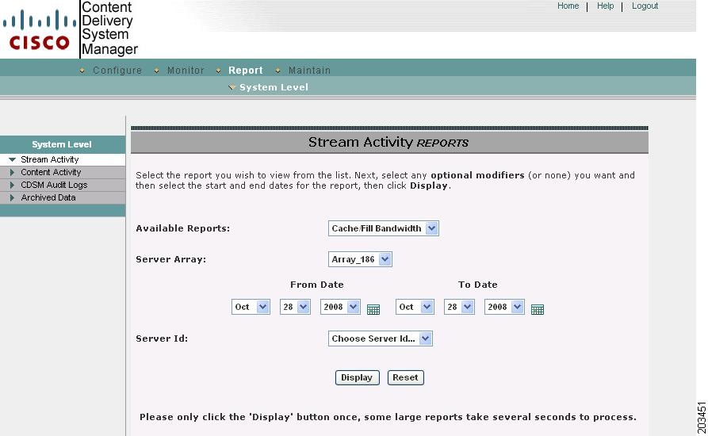Screen dimensions: 708x436
Task: Open the Configure menu
Action: (x=117, y=71)
